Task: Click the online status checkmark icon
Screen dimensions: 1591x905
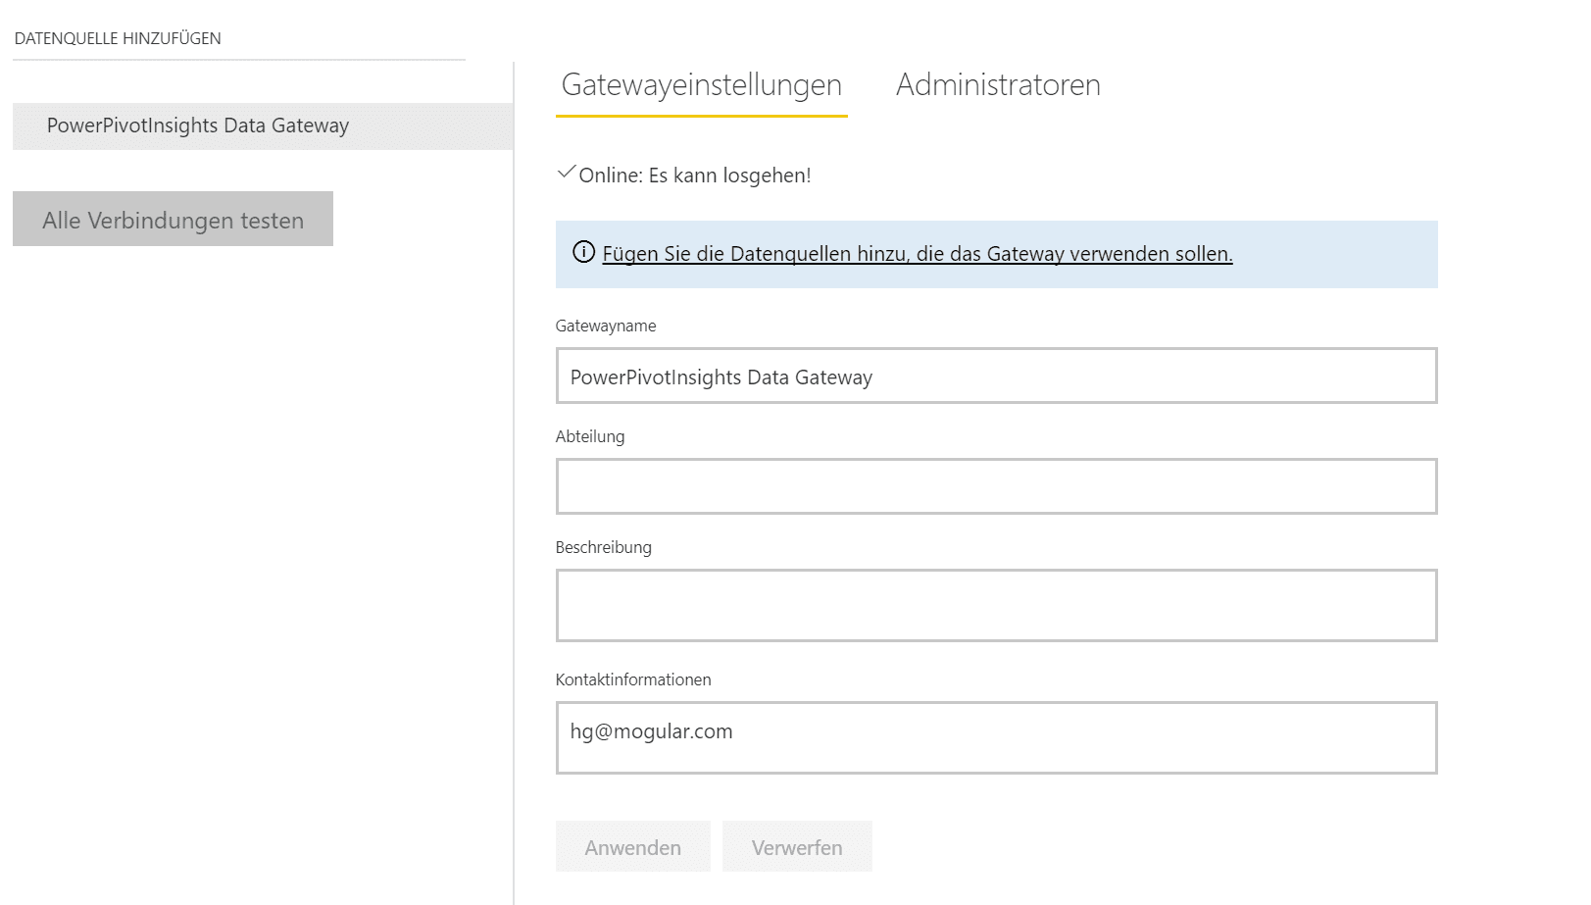Action: click(566, 173)
